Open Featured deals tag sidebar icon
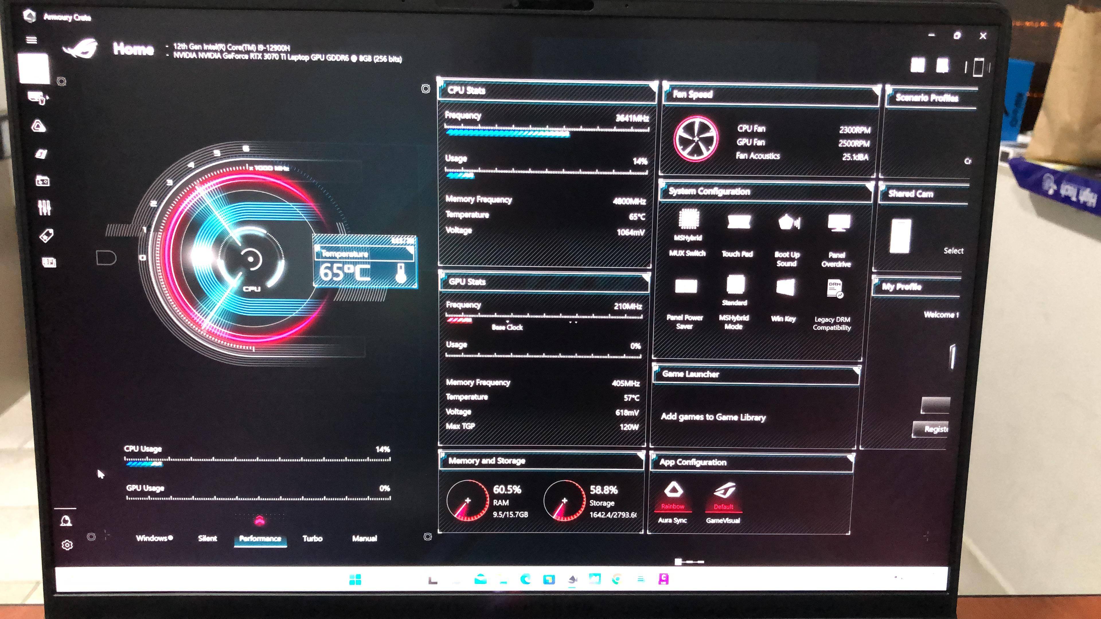 point(46,235)
